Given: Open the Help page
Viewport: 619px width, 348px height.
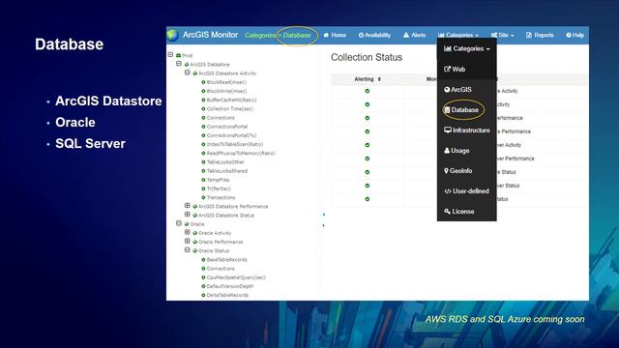Looking at the screenshot, I should coord(575,35).
